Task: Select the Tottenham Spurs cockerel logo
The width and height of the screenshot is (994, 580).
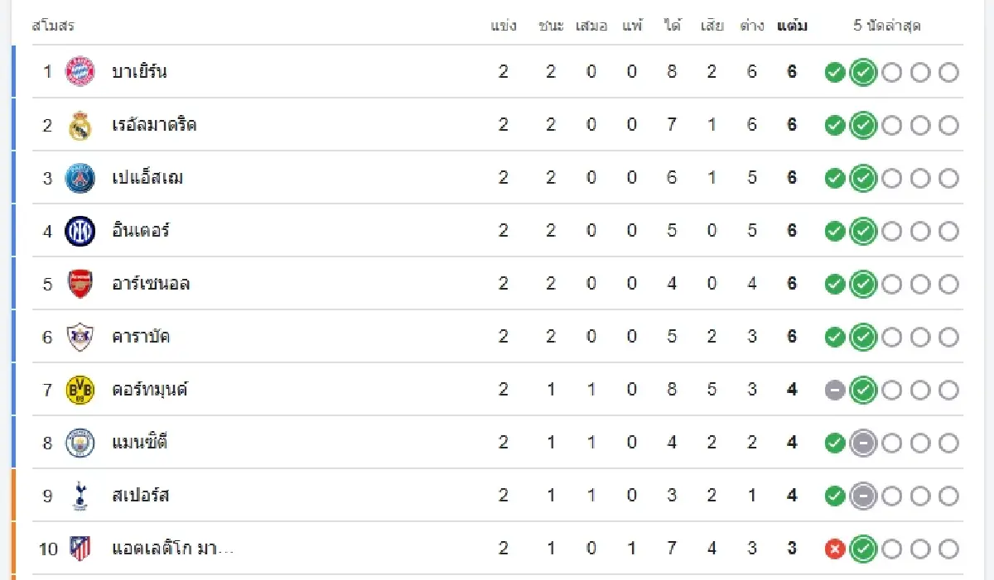Action: tap(80, 495)
